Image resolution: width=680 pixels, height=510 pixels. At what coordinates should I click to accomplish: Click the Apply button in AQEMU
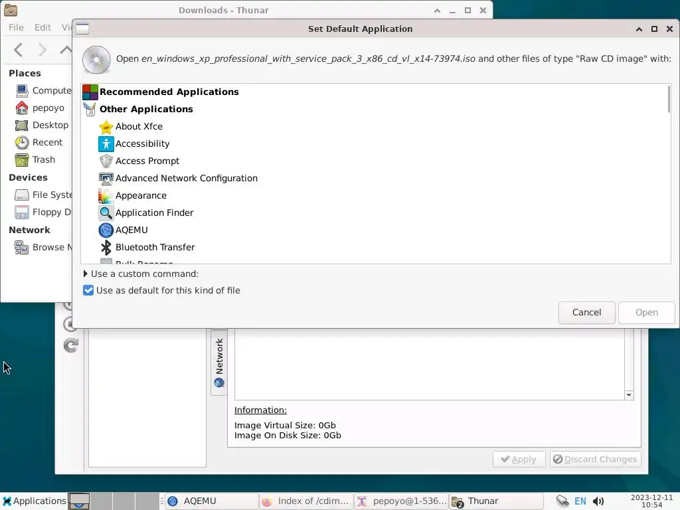pos(519,460)
